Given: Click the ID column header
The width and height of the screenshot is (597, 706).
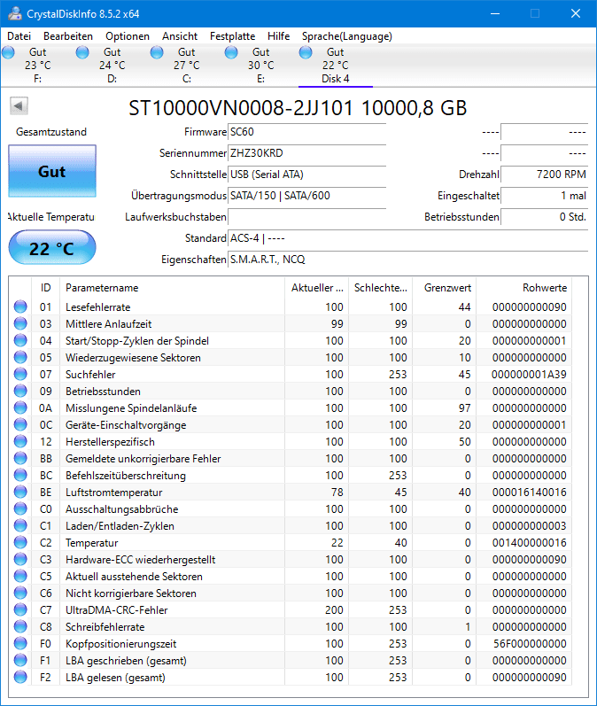Looking at the screenshot, I should (x=45, y=288).
